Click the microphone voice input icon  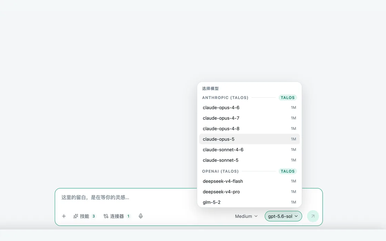[x=141, y=216]
